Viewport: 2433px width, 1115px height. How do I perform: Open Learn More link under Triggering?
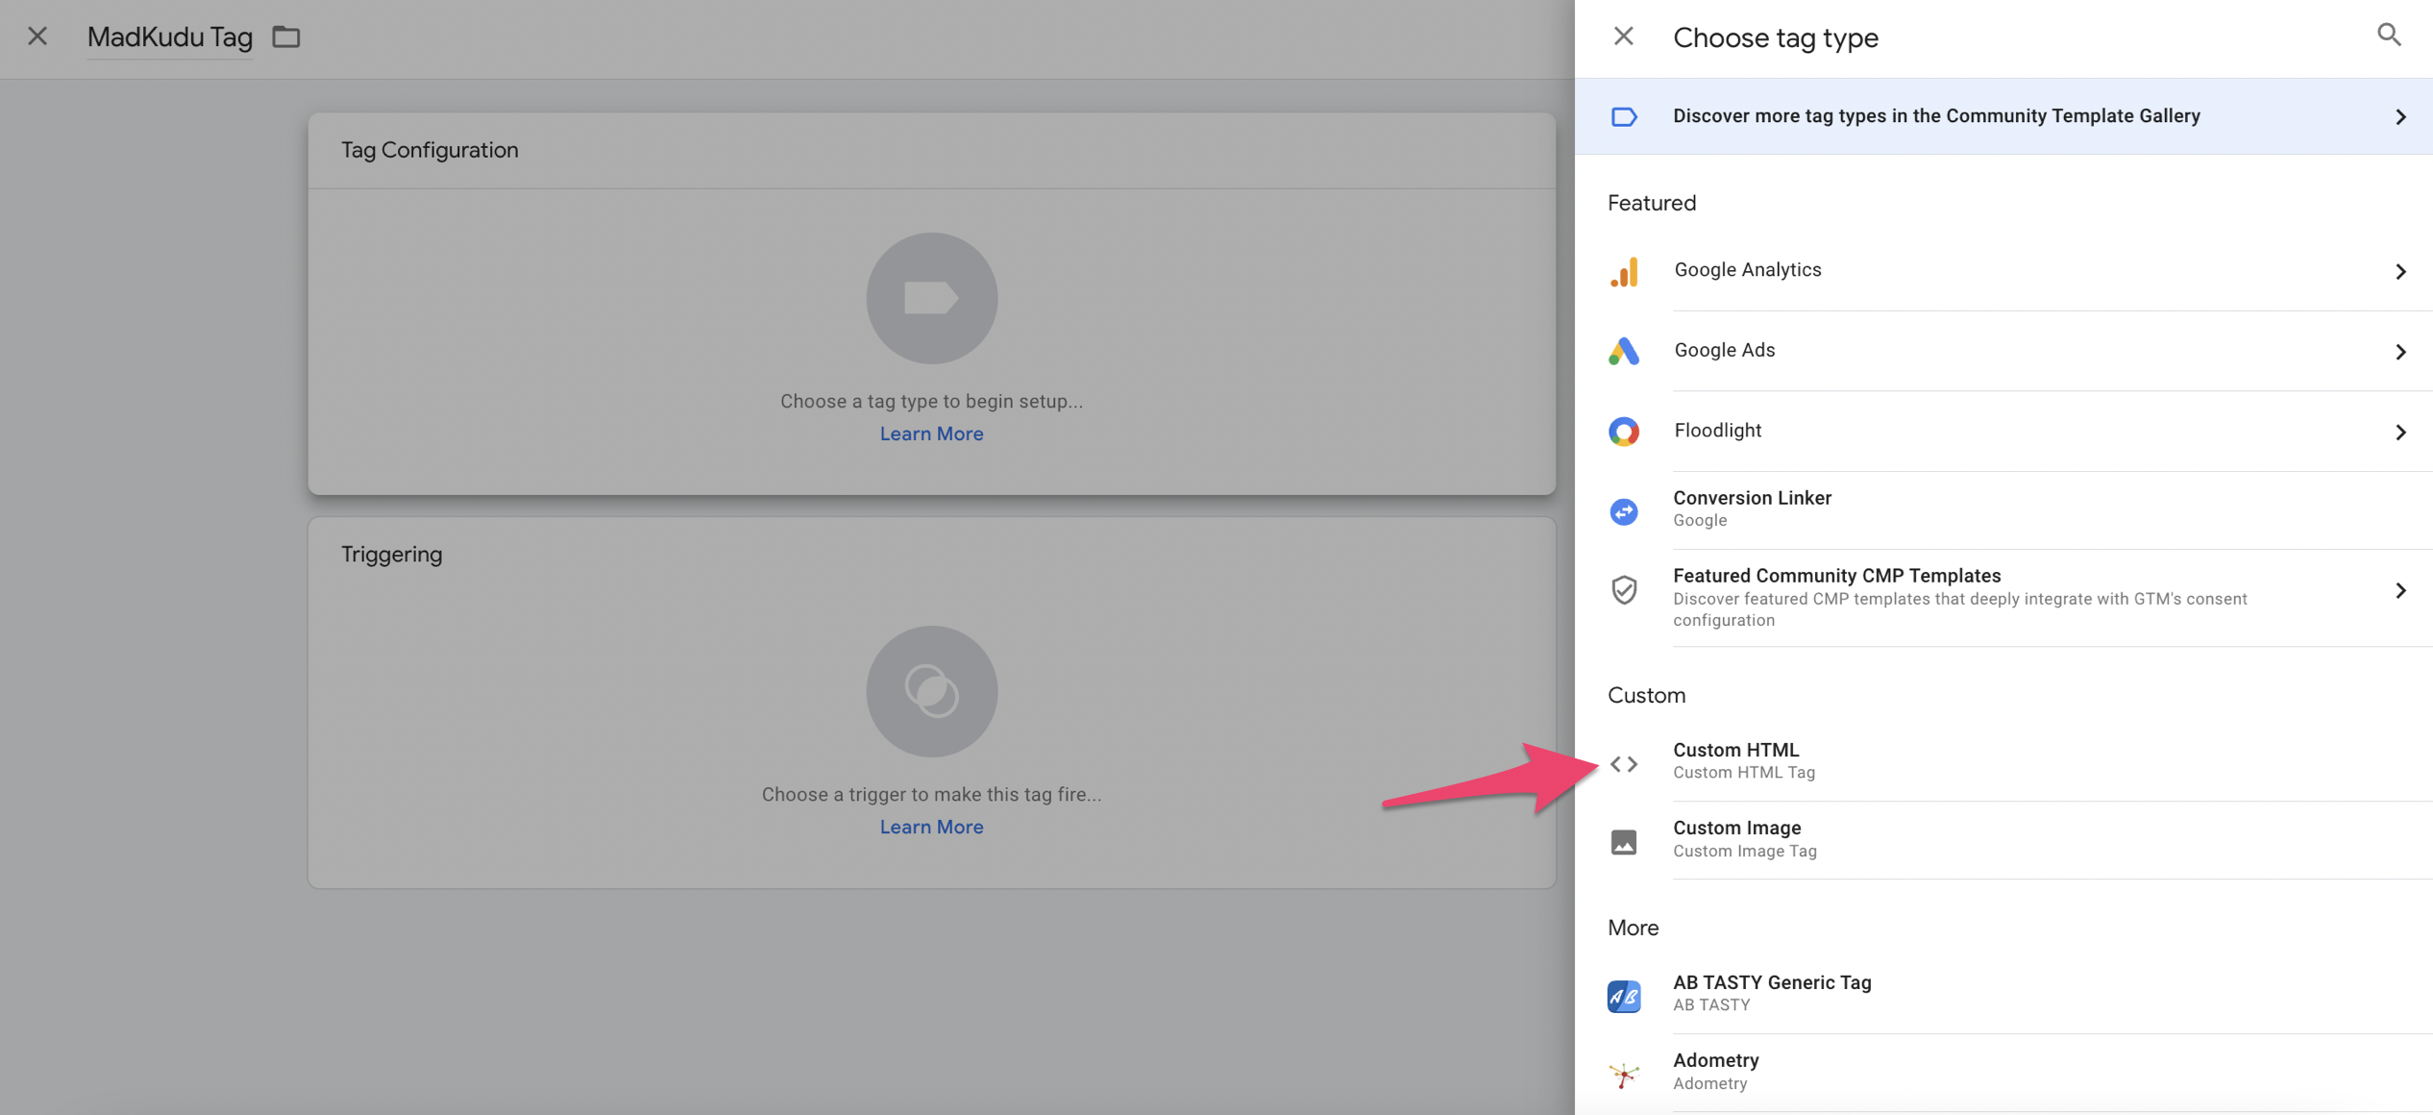coord(931,827)
